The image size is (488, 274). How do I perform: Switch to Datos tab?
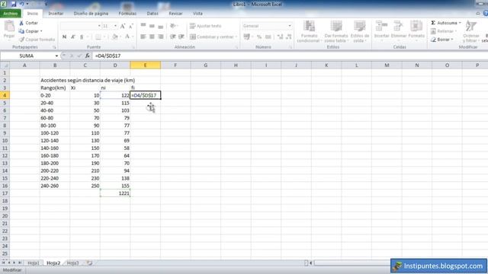(152, 14)
